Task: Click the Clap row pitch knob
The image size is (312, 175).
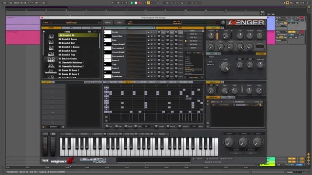Action: [x=176, y=64]
